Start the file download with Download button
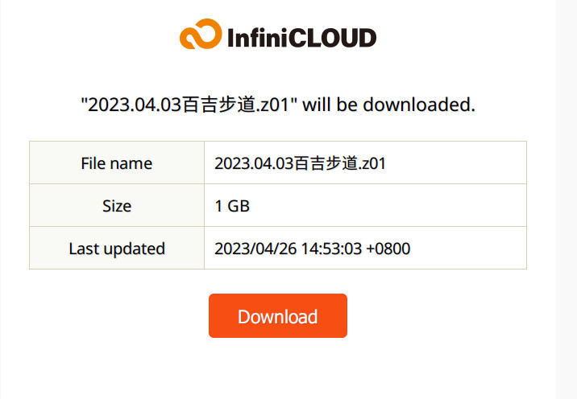Screen dimensions: 577x399 [x=278, y=315]
